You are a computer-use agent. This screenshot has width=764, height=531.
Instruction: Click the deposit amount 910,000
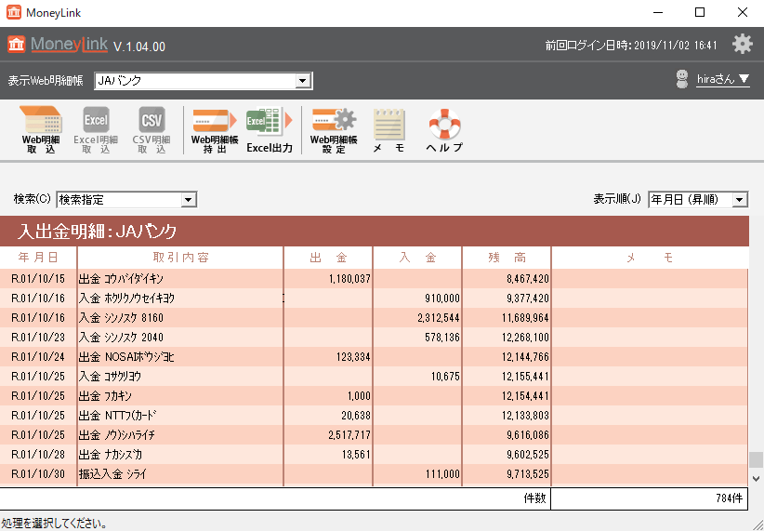click(441, 299)
